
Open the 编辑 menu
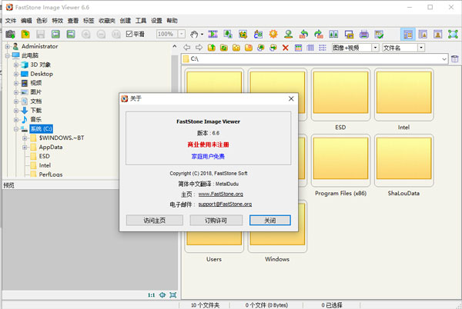click(x=26, y=21)
